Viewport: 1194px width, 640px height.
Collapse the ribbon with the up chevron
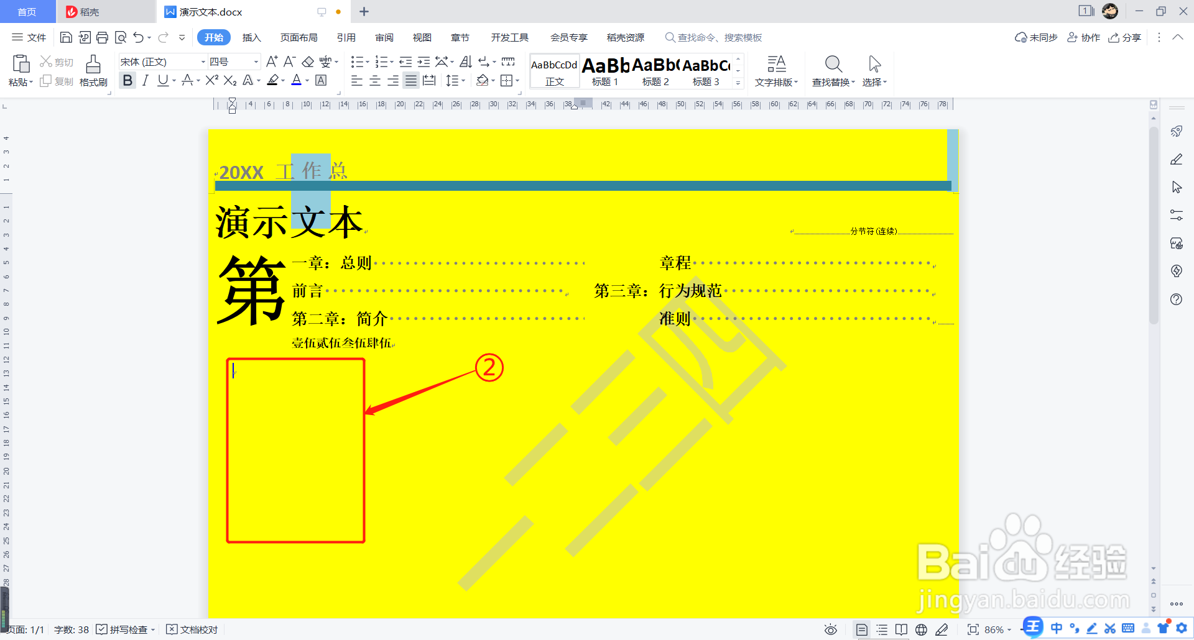[1178, 37]
